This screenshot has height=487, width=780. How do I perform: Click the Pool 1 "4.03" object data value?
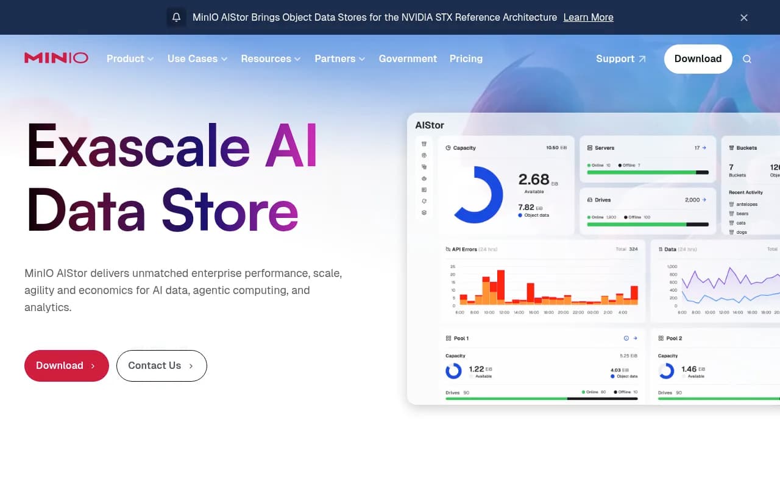click(615, 370)
